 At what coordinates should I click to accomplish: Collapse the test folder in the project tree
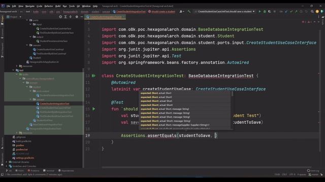(x=14, y=70)
